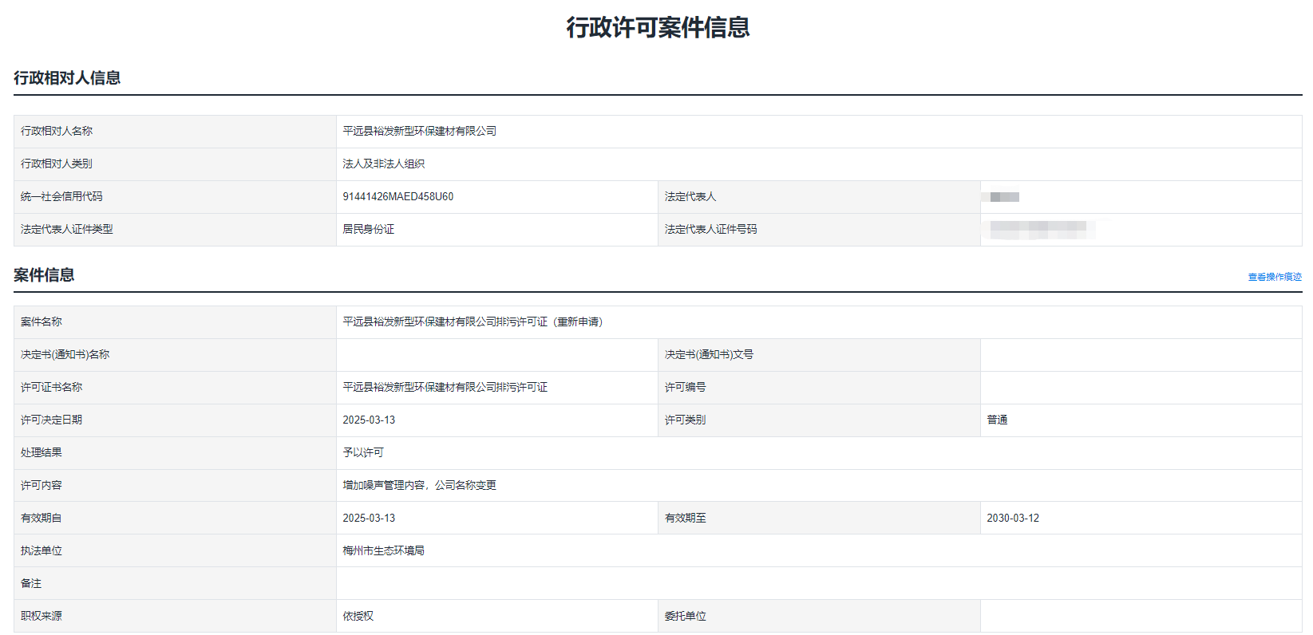
Task: Click the credit code 91441426MAED458U60
Action: tap(397, 197)
